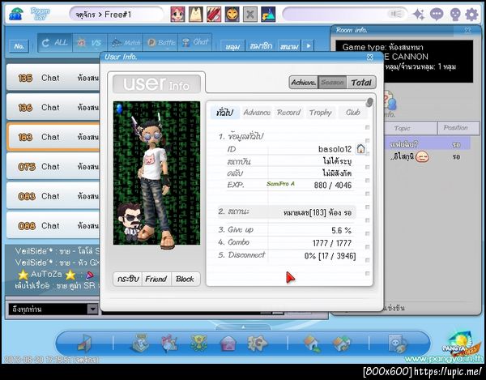
Task: Click the right arrow after the สนาม filter
Action: pyautogui.click(x=308, y=46)
